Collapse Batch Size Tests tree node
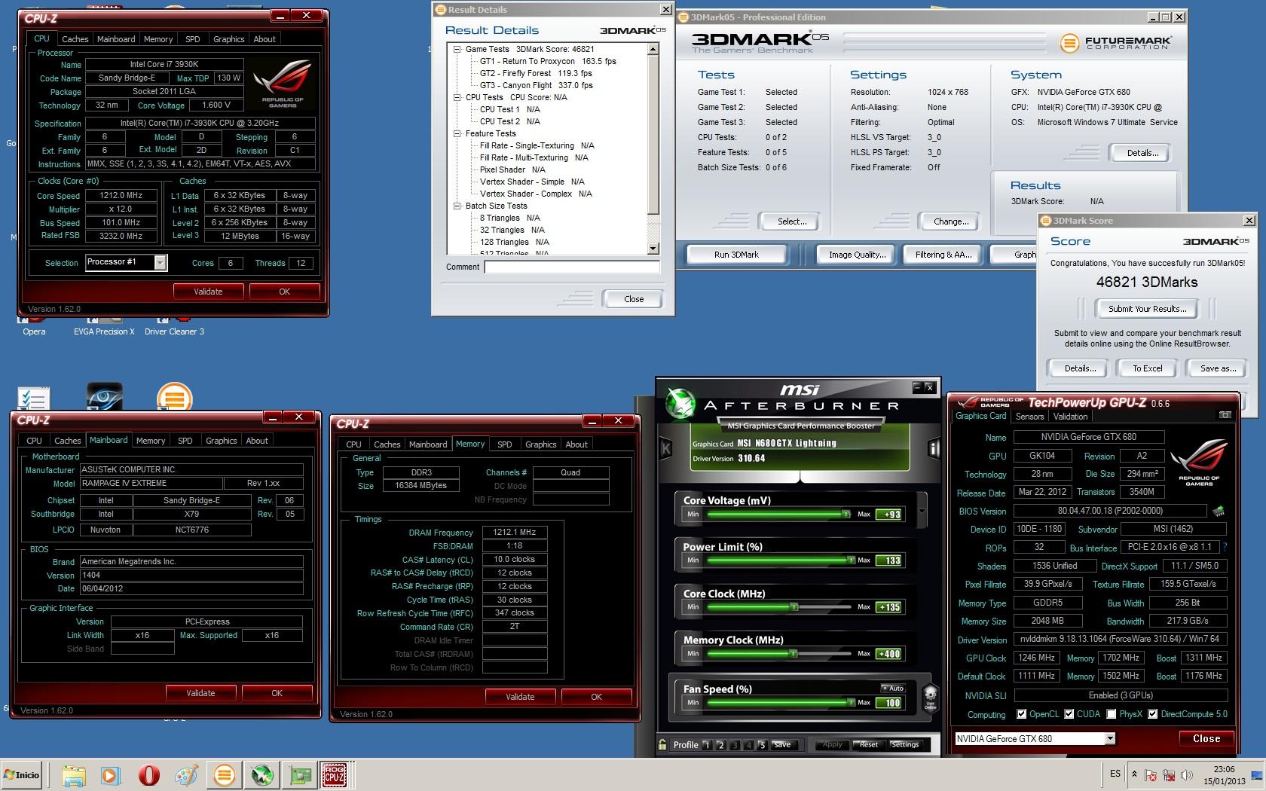Screen dimensions: 1266x791 (457, 206)
